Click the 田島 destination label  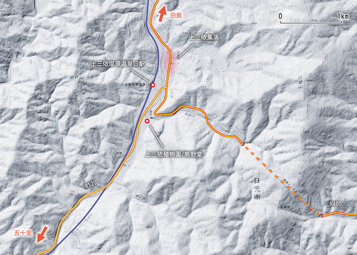[176, 15]
